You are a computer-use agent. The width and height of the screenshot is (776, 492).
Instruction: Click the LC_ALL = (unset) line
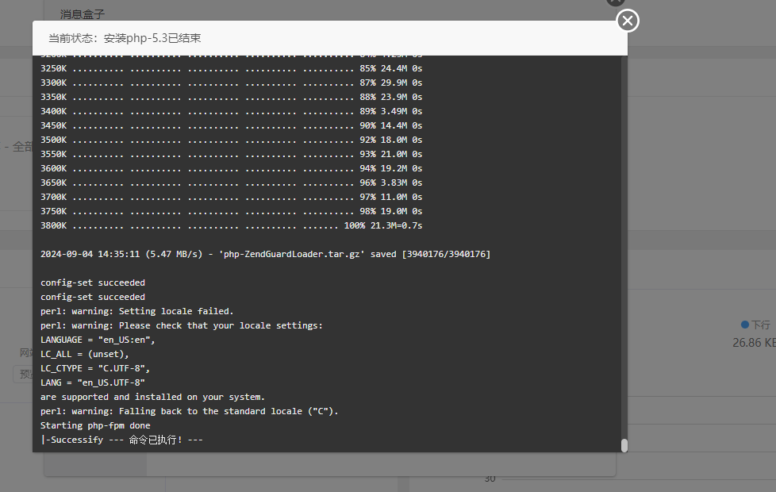85,355
